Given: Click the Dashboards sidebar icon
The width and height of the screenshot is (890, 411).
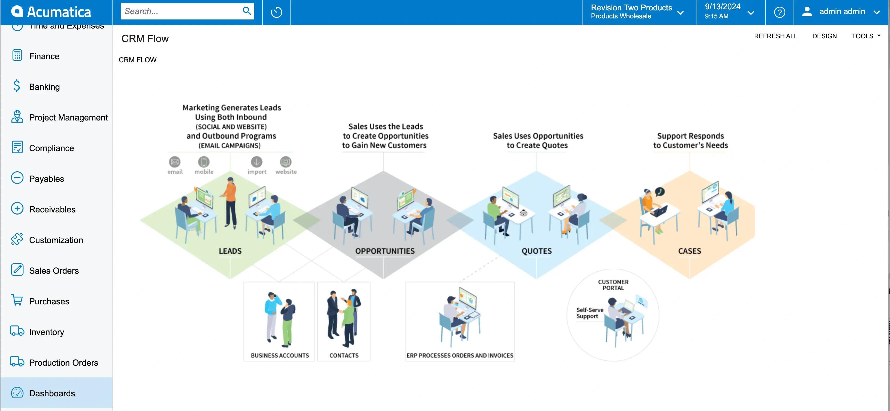Looking at the screenshot, I should pyautogui.click(x=17, y=392).
